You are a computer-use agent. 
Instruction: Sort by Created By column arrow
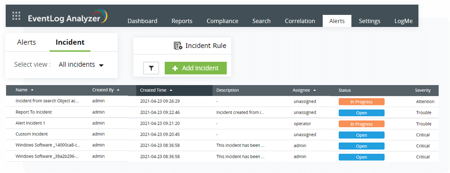pyautogui.click(x=118, y=90)
